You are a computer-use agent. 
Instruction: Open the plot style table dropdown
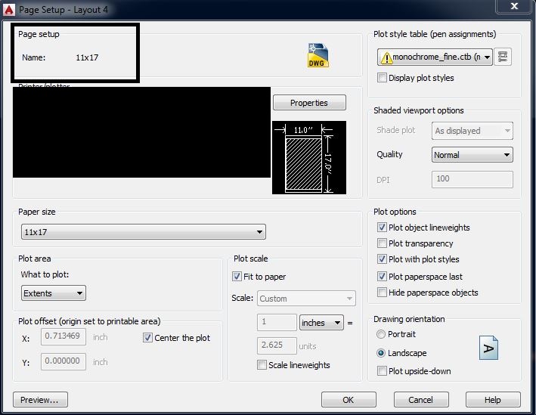435,57
